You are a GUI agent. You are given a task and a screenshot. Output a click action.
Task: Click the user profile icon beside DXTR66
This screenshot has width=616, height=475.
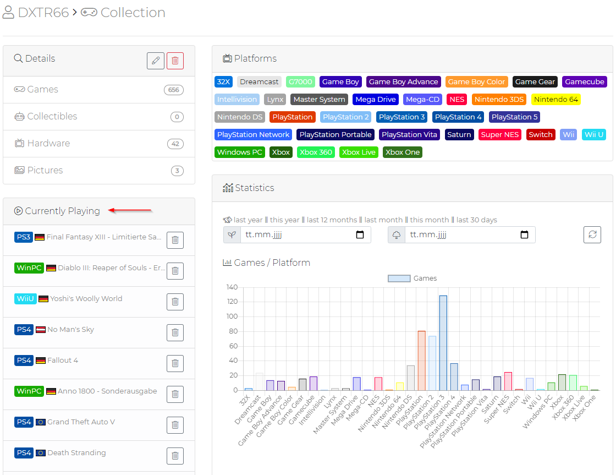coord(8,12)
